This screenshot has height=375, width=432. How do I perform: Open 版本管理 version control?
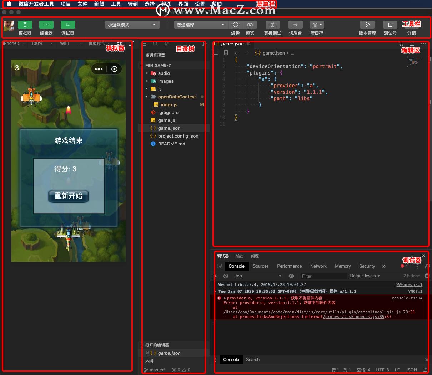367,25
